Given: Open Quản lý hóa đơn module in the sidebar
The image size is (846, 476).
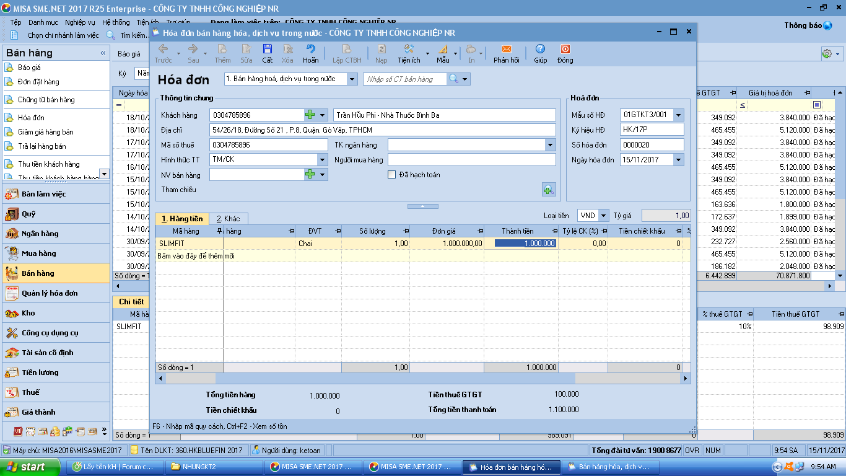Looking at the screenshot, I should [x=56, y=293].
